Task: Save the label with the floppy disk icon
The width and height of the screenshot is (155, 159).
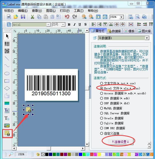Action: [x=23, y=17]
